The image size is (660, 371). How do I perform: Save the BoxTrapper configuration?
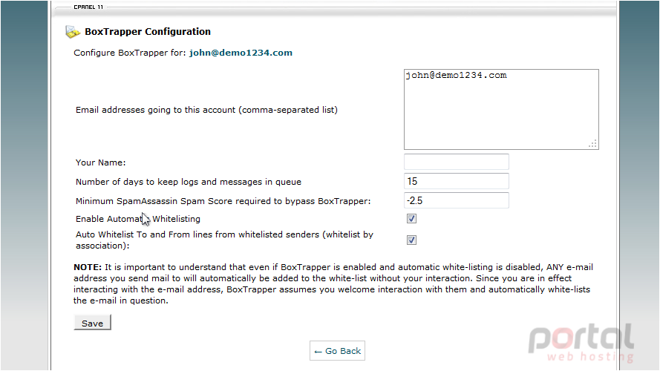(92, 323)
